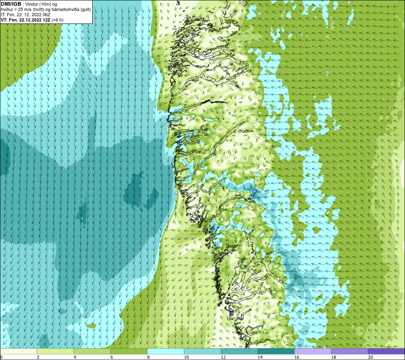Image resolution: width=405 pixels, height=360 pixels.
Task: Pick the light green 2–4 m/s legend swatch
Action: 55,351
